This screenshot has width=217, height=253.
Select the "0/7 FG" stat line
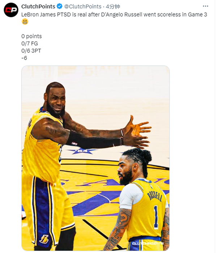pos(30,43)
